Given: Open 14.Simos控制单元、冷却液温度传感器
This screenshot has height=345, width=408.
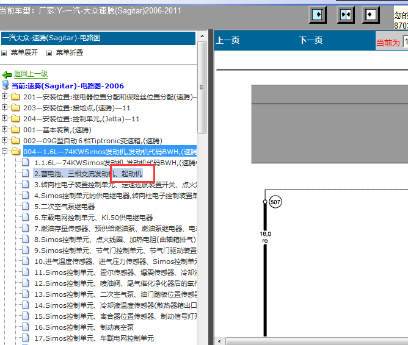Looking at the screenshot, I should pyautogui.click(x=115, y=305).
